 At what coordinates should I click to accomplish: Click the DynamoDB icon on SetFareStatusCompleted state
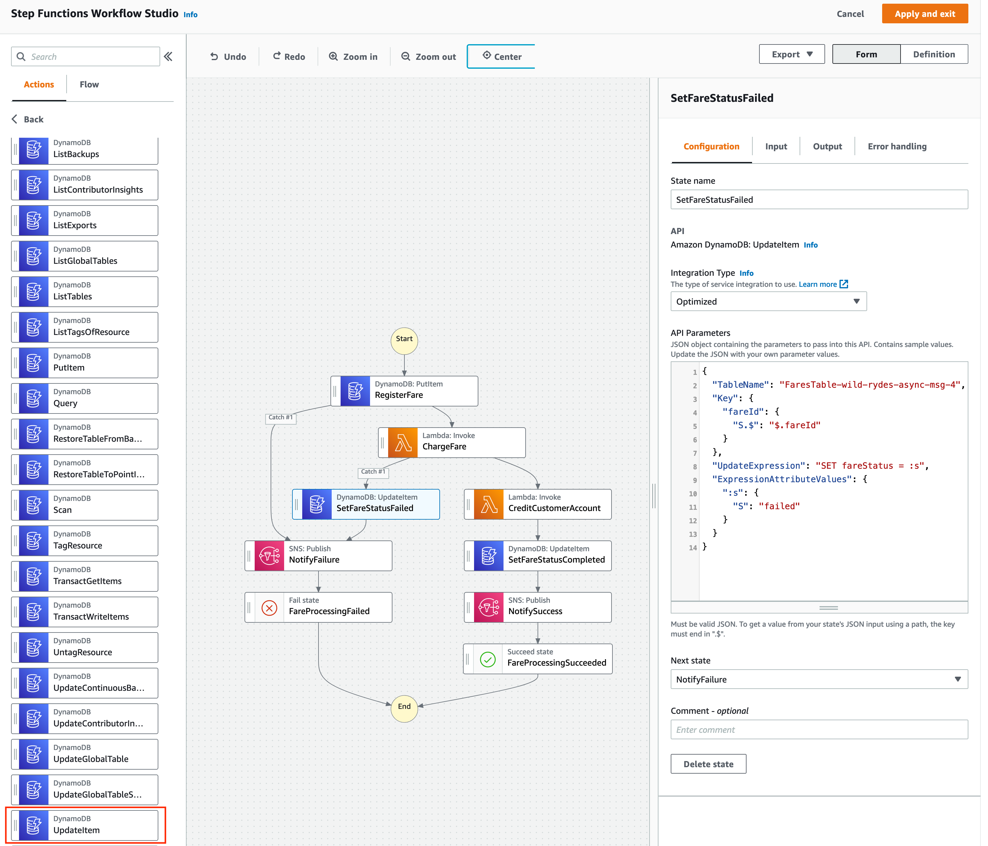489,556
